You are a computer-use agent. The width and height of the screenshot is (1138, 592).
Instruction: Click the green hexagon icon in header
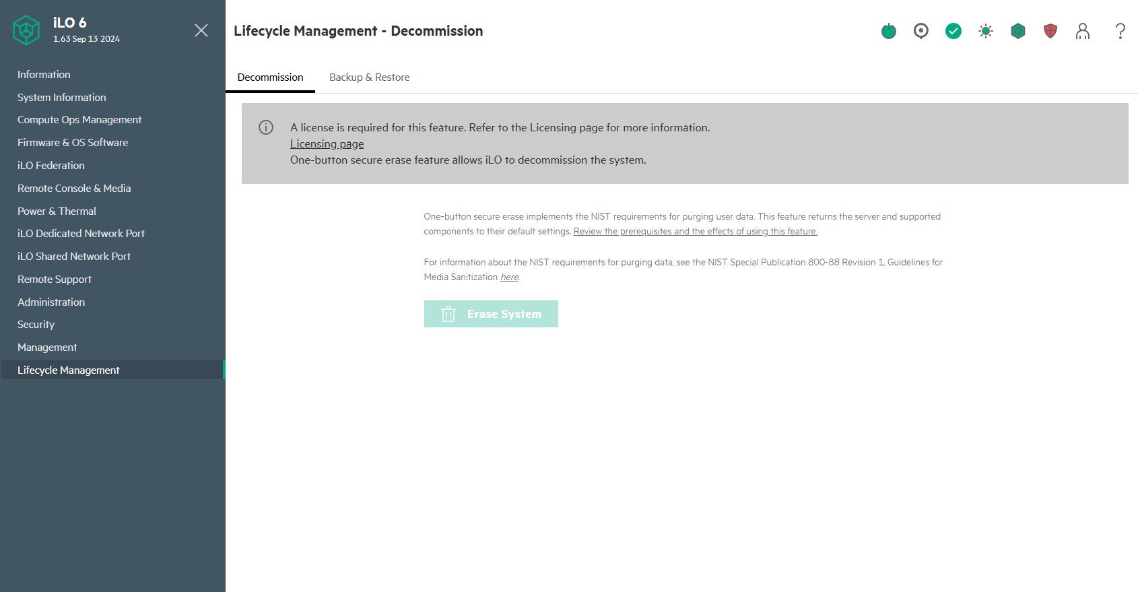tap(1018, 31)
